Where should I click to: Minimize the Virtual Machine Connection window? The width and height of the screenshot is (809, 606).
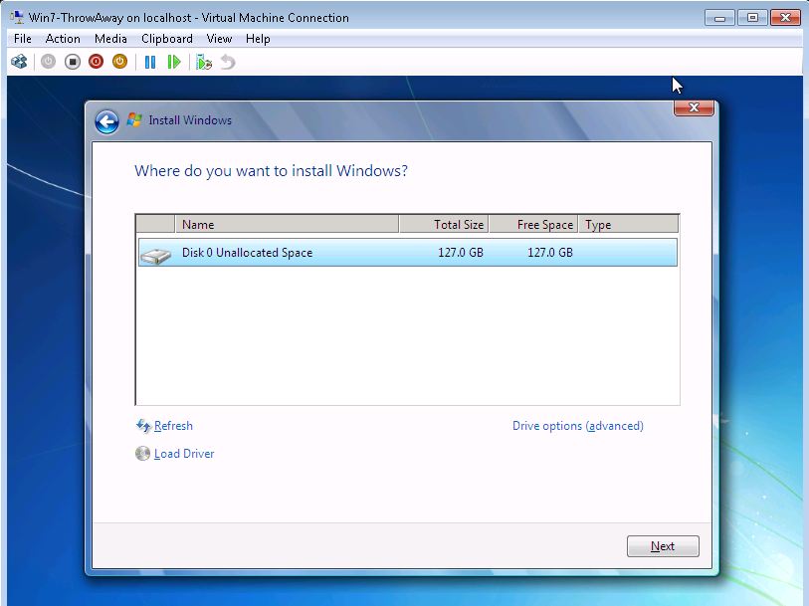click(x=719, y=18)
